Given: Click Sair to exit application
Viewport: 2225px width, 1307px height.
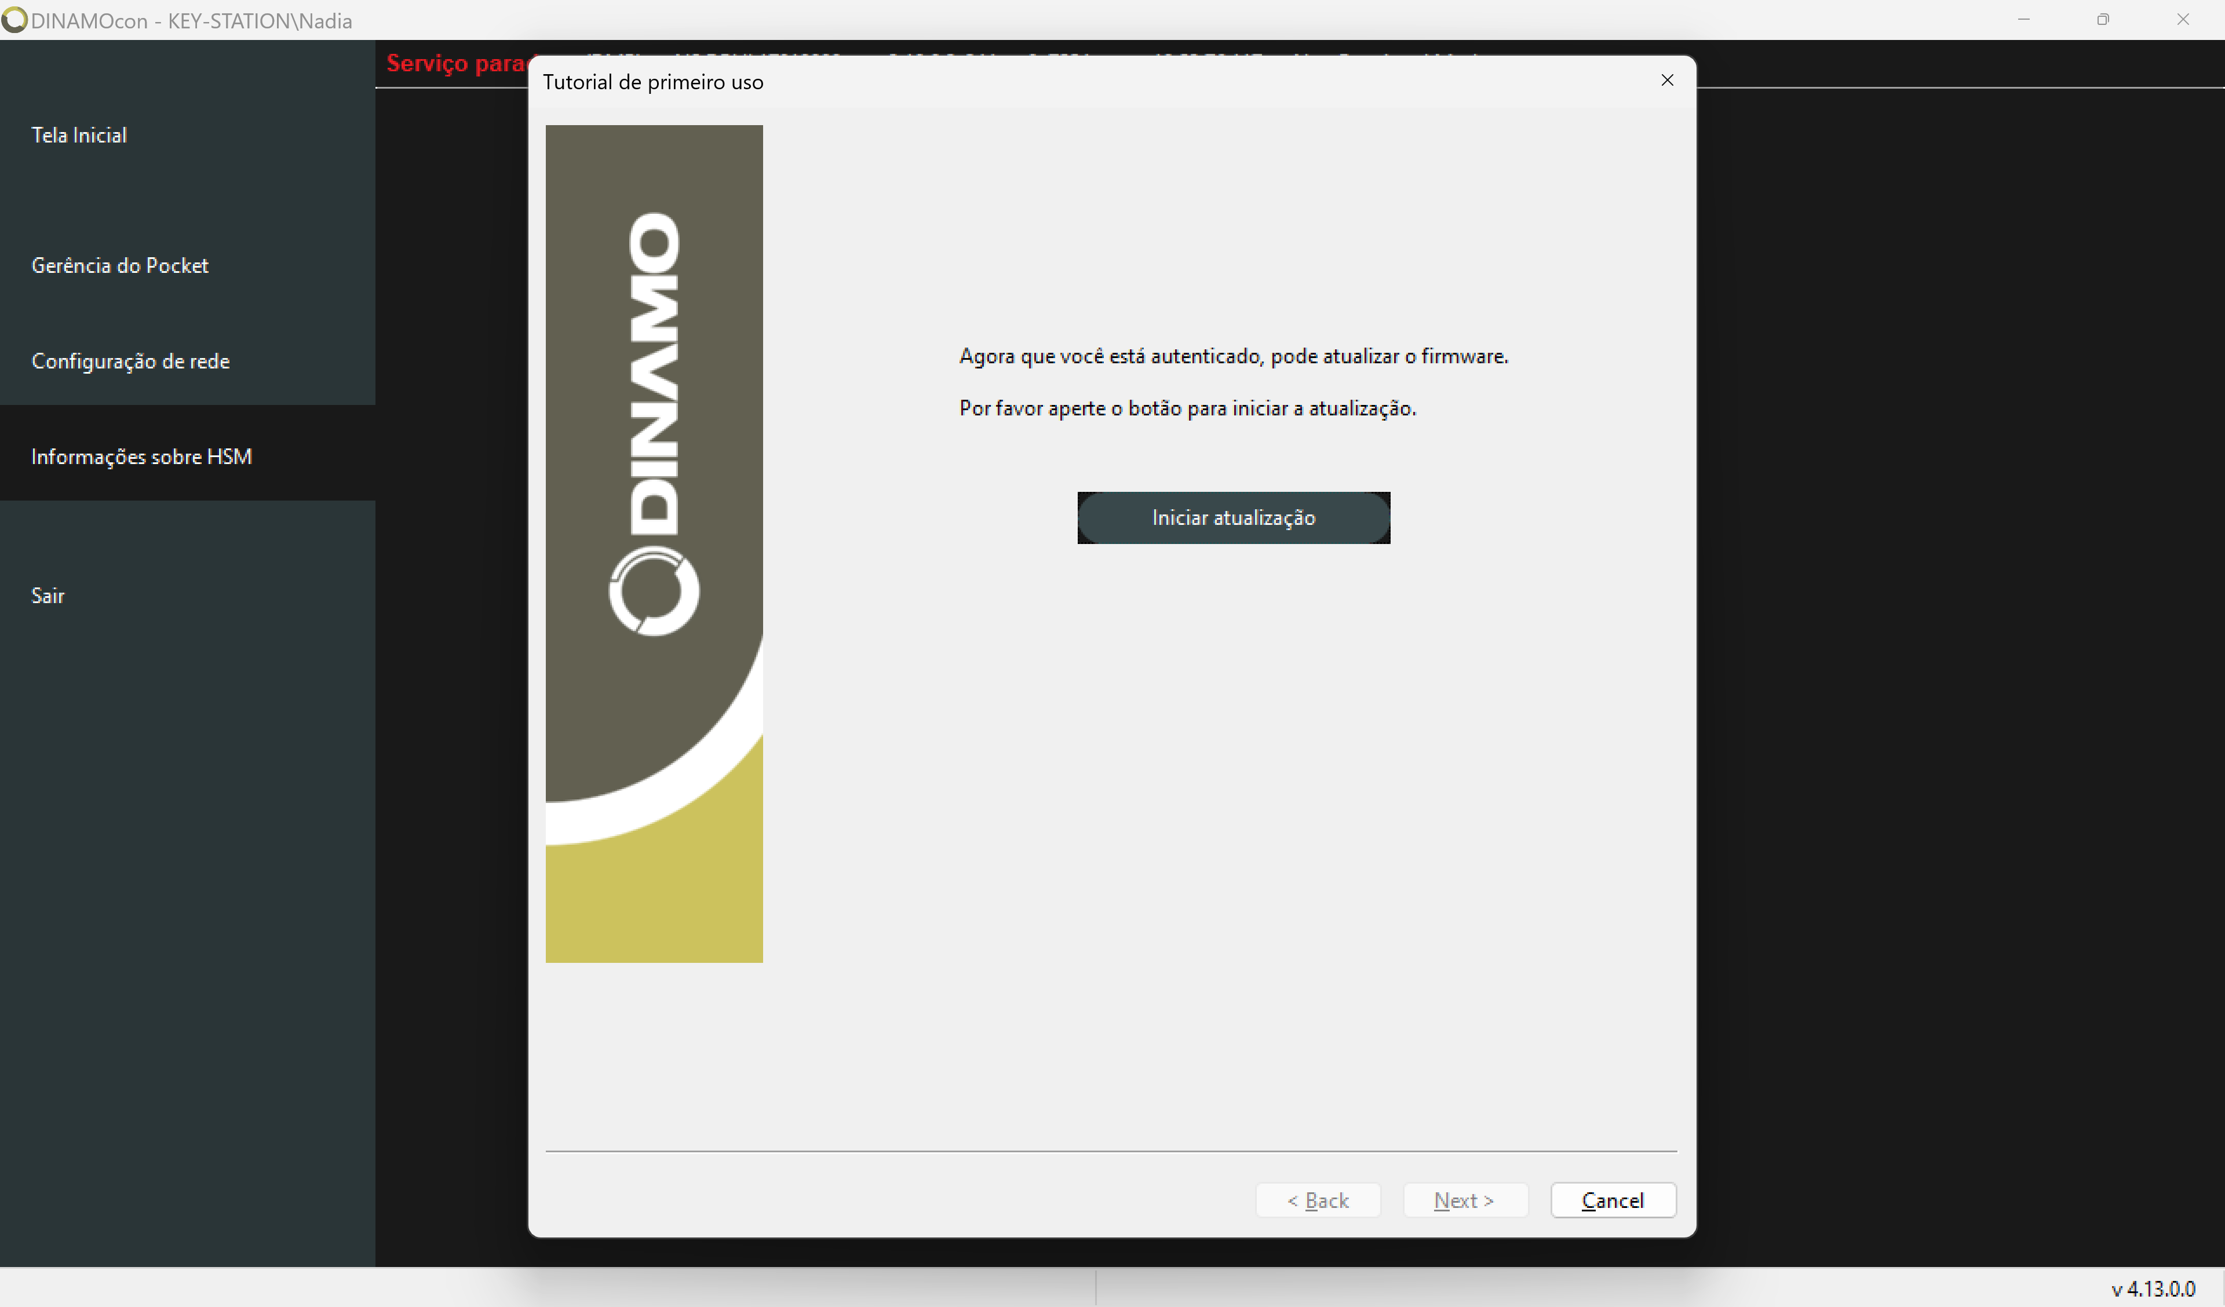Looking at the screenshot, I should click(x=48, y=596).
